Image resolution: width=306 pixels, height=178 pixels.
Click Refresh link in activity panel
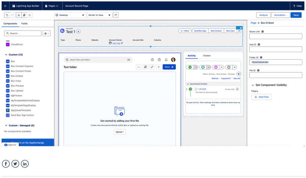[x=215, y=78]
